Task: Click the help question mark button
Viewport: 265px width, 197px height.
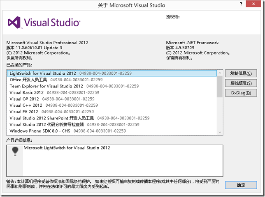Action: pos(241,4)
